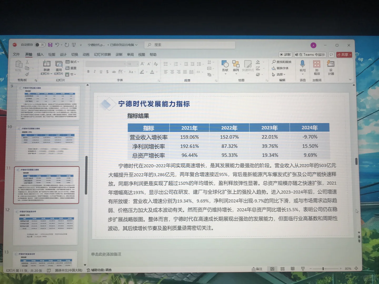
Task: Click the Record (录制) button at top right
Action: [x=285, y=55]
